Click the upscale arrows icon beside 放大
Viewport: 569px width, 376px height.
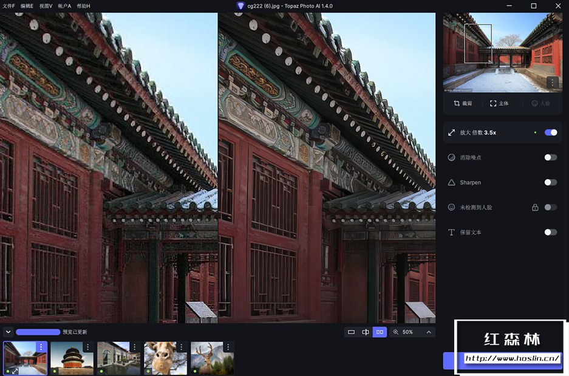click(451, 132)
